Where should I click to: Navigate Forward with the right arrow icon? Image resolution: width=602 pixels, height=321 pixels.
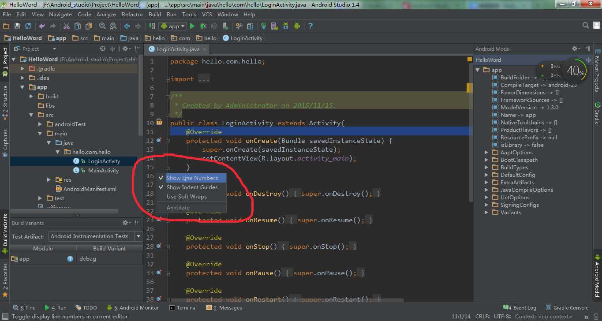138,26
